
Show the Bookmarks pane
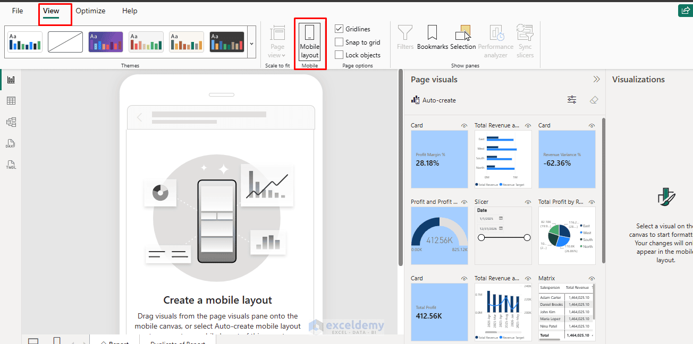pyautogui.click(x=433, y=38)
